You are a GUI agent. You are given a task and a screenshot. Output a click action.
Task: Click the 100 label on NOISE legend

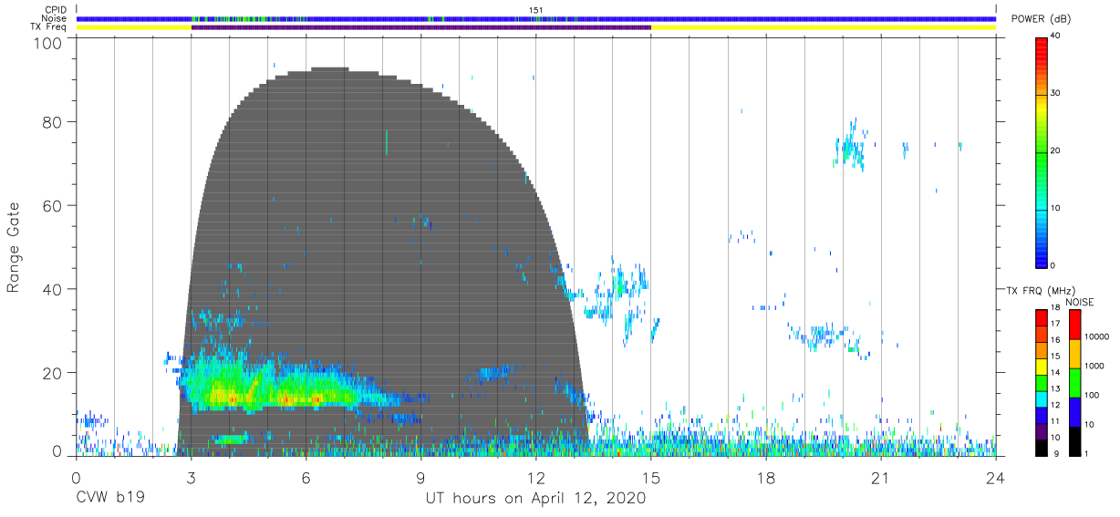(1092, 395)
